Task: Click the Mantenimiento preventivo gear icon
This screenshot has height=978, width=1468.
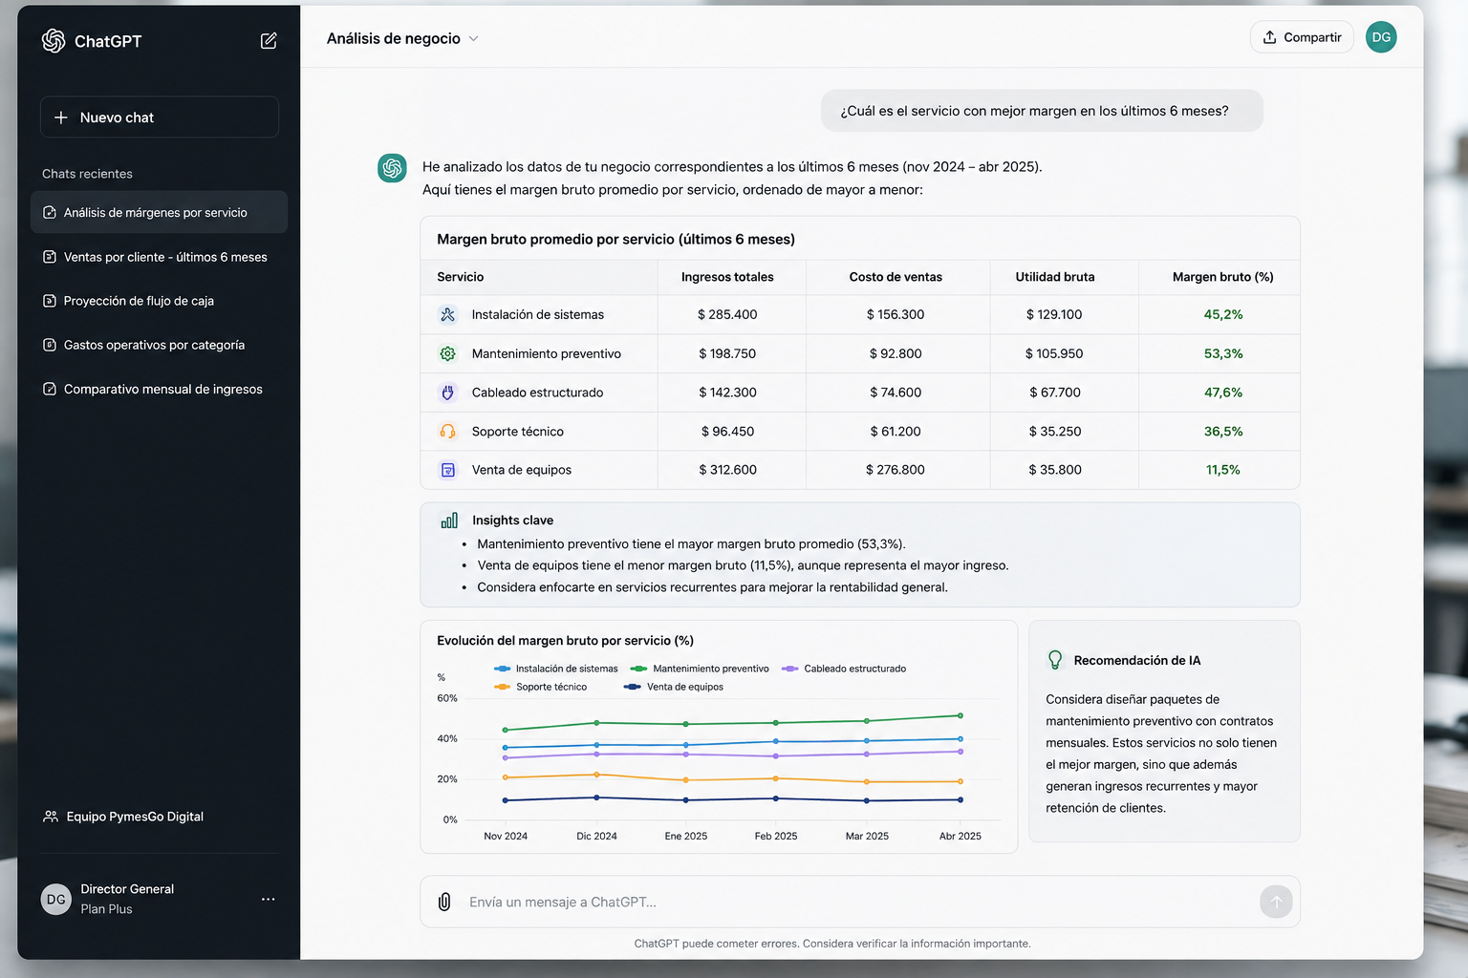Action: (x=447, y=353)
